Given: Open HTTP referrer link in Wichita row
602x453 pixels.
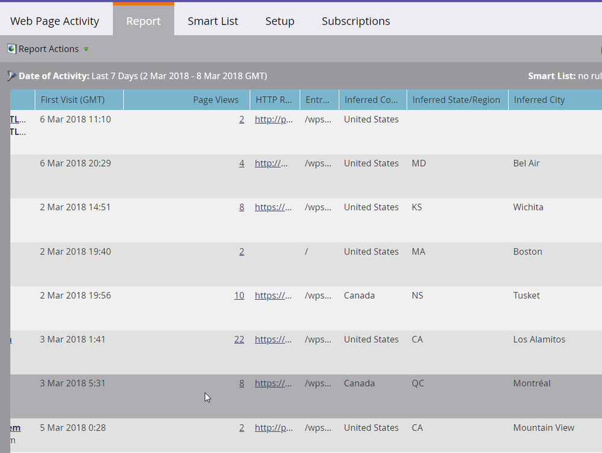Looking at the screenshot, I should [x=273, y=207].
